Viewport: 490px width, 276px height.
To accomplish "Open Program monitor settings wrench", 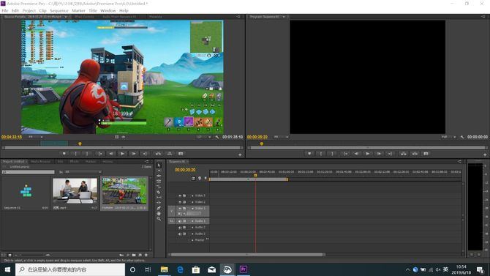I will (462, 137).
